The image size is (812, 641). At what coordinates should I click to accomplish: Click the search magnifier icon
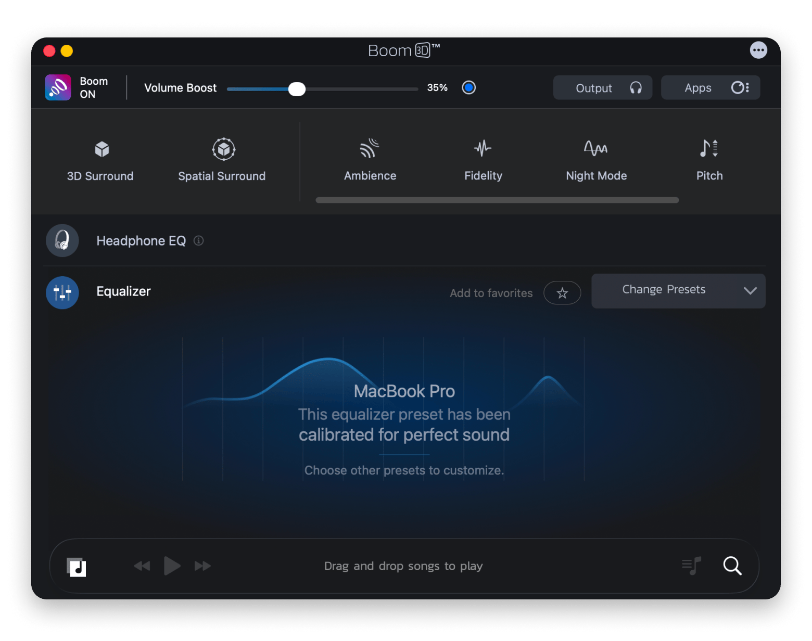point(732,566)
